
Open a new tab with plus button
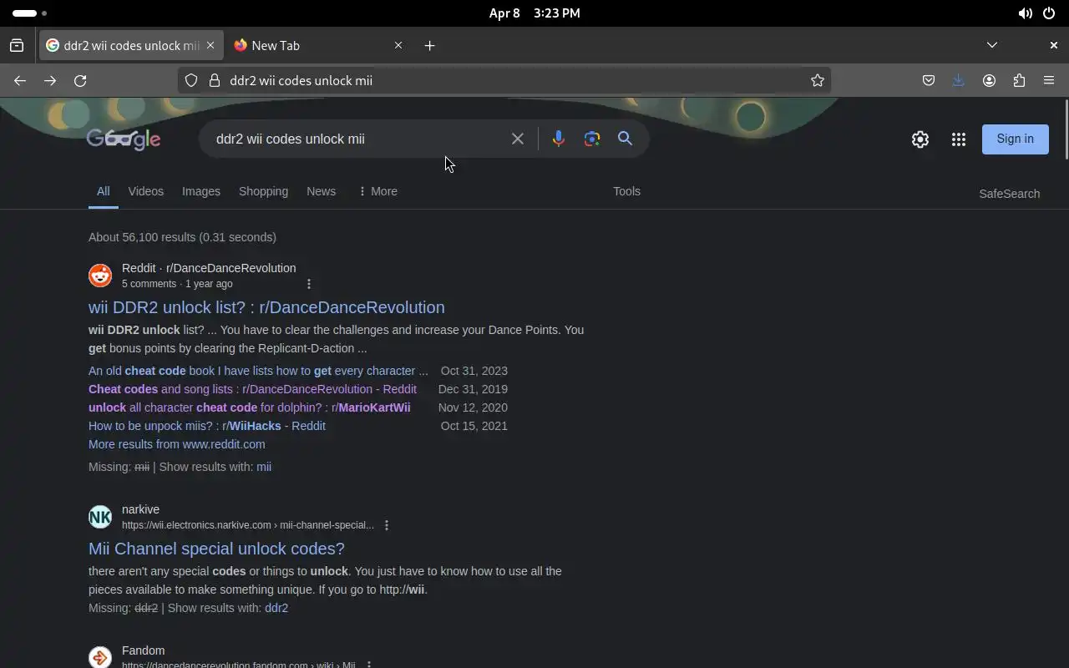(429, 45)
